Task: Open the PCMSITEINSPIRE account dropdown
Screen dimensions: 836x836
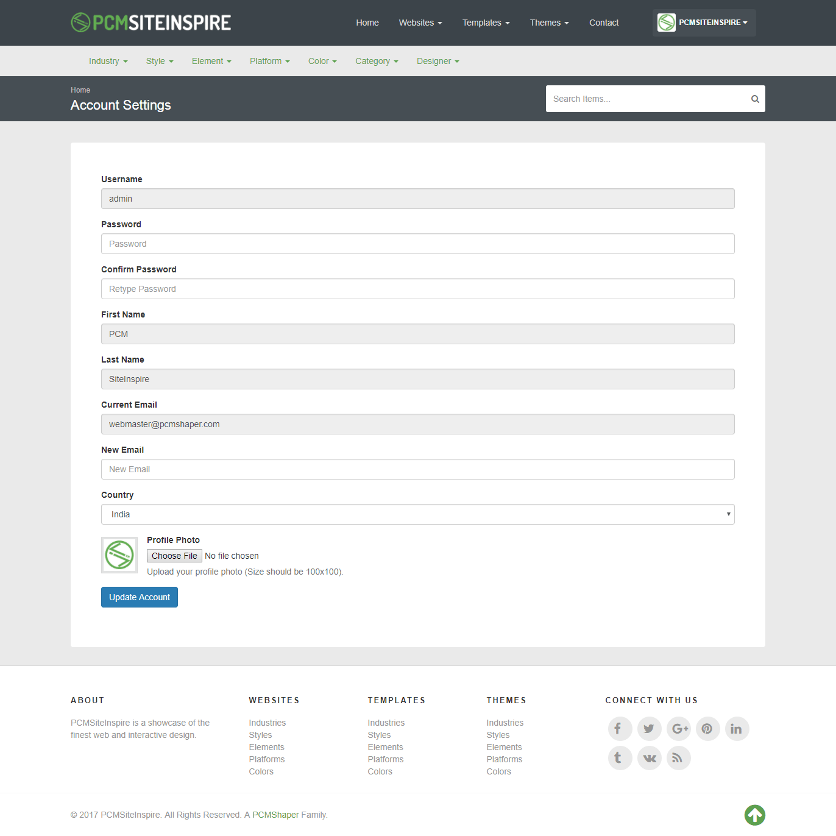Action: point(704,23)
